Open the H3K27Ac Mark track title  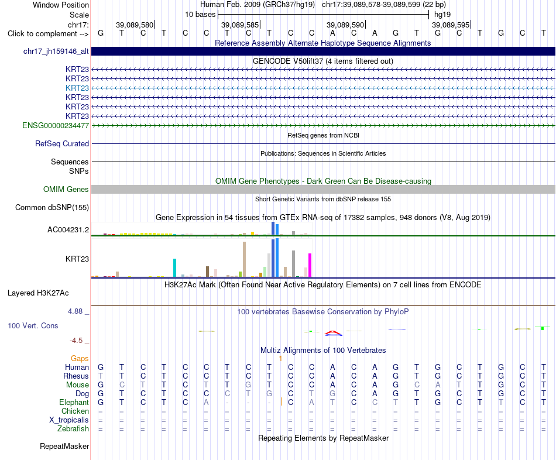tap(322, 285)
